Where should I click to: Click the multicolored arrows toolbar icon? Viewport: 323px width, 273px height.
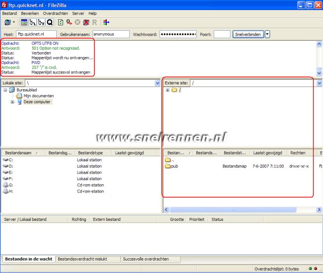coord(106,22)
